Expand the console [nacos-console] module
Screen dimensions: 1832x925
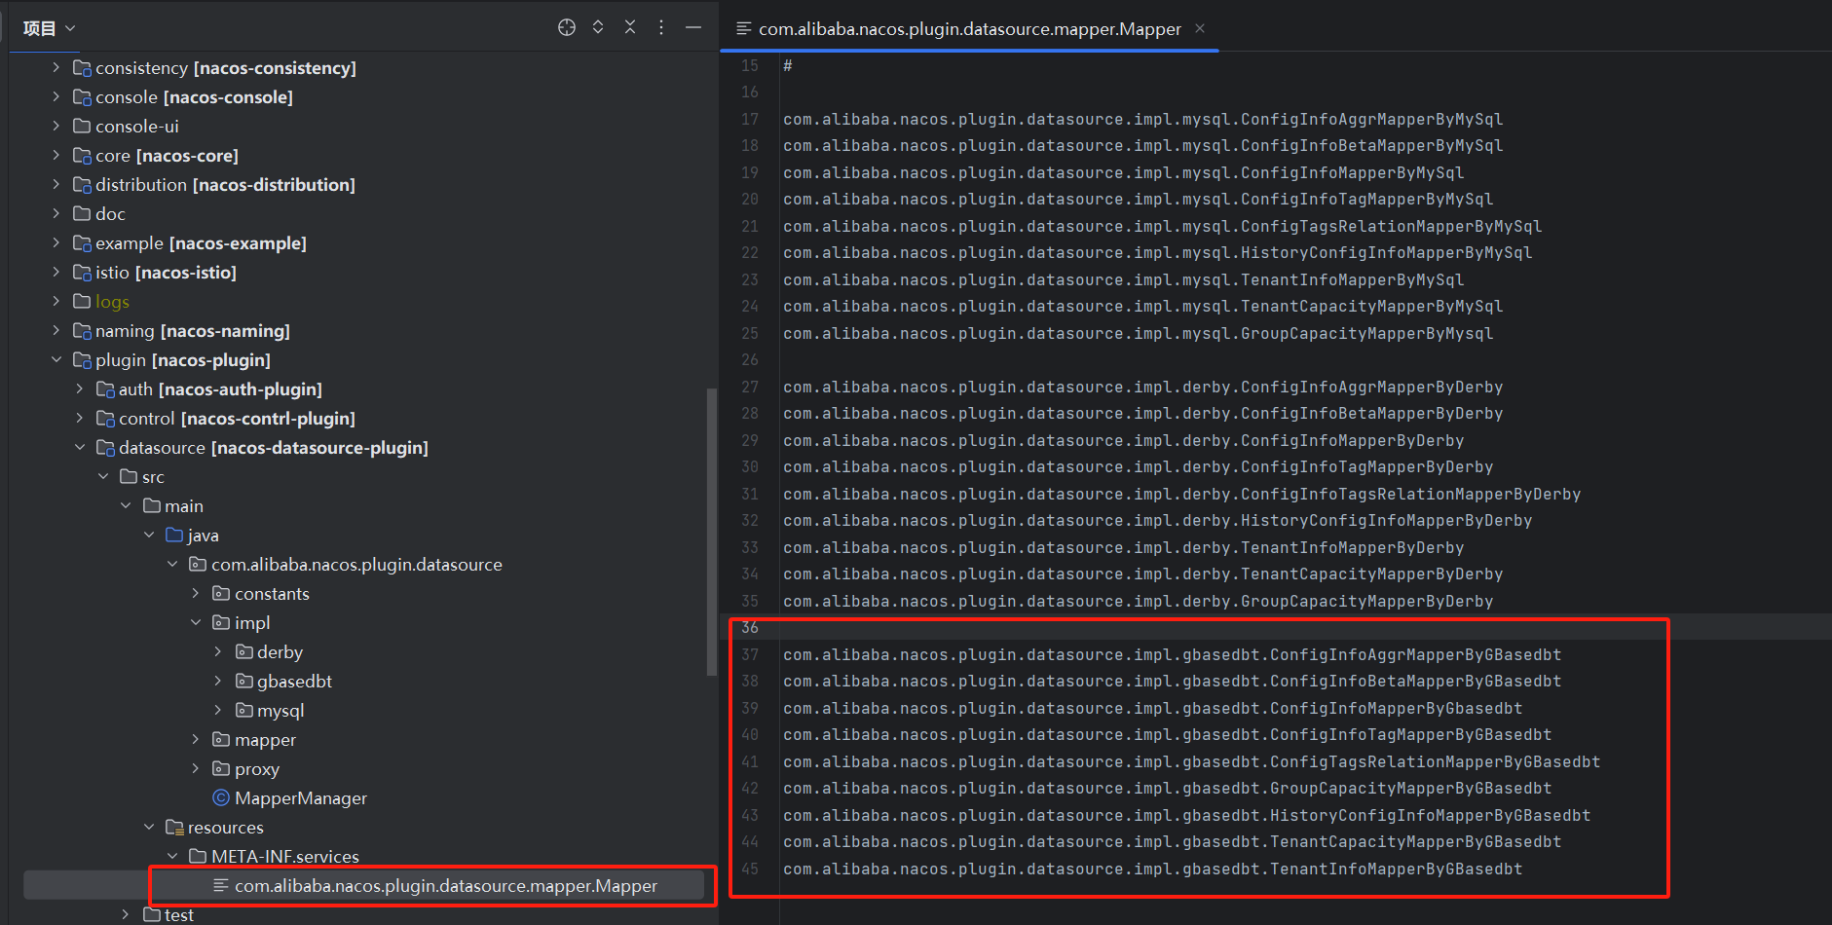[56, 96]
